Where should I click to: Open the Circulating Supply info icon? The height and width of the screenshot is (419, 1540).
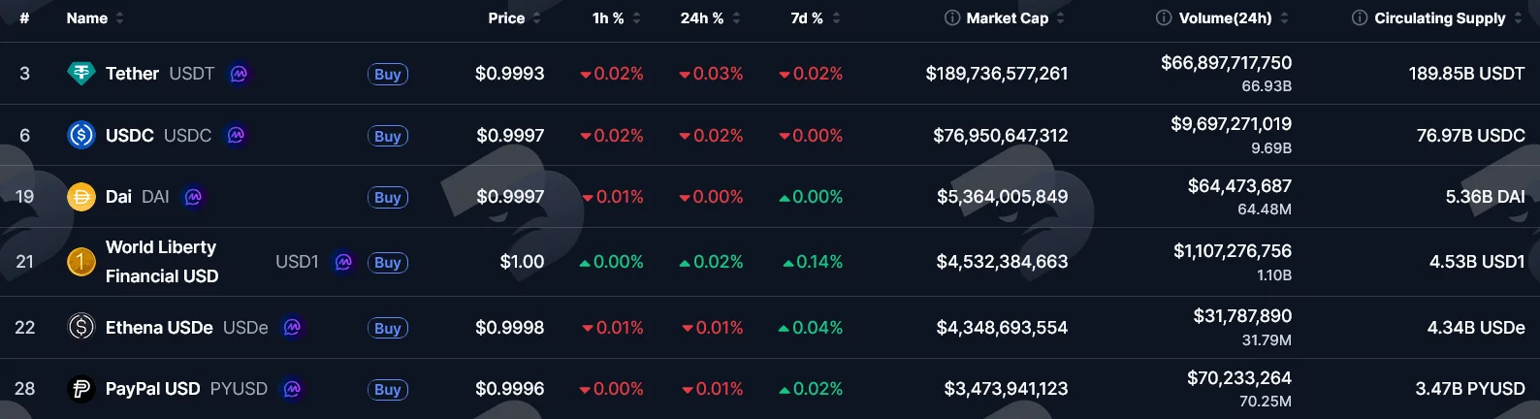(x=1360, y=17)
